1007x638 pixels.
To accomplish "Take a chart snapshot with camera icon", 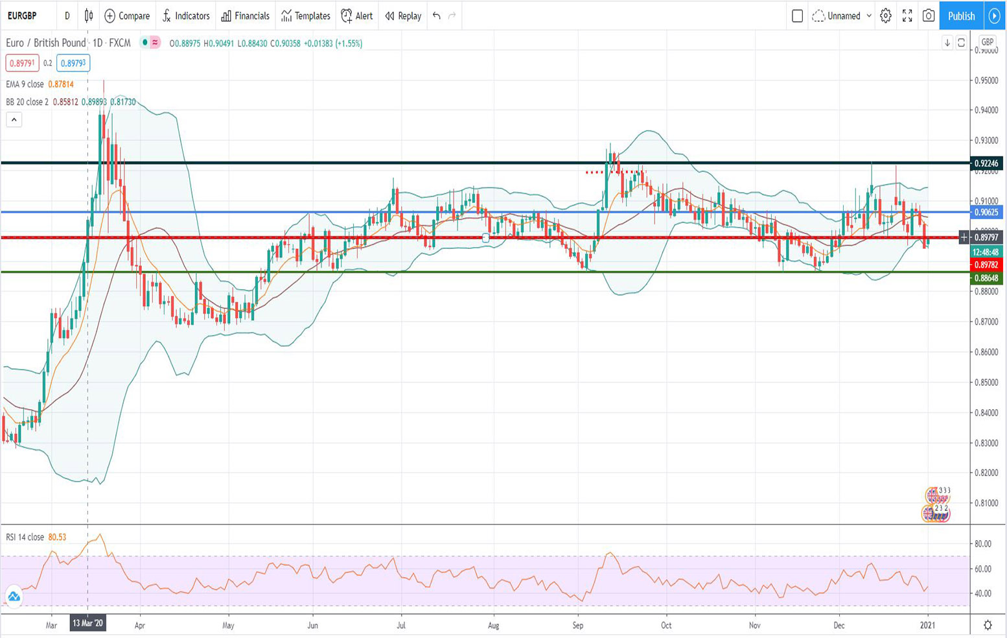I will pyautogui.click(x=928, y=16).
